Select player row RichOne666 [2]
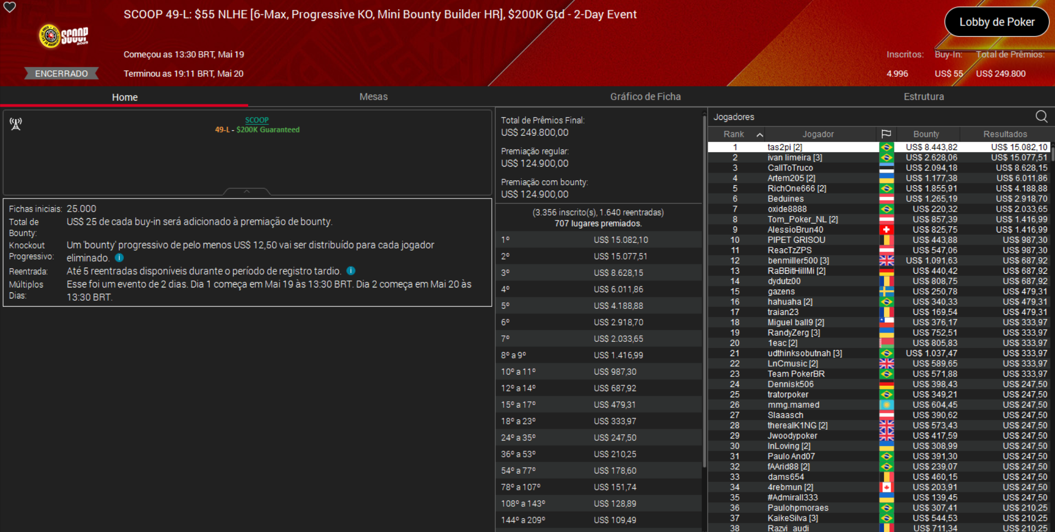The image size is (1055, 532). point(879,189)
